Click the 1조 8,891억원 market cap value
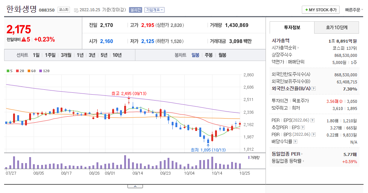The width and height of the screenshot is (368, 193). [343, 41]
